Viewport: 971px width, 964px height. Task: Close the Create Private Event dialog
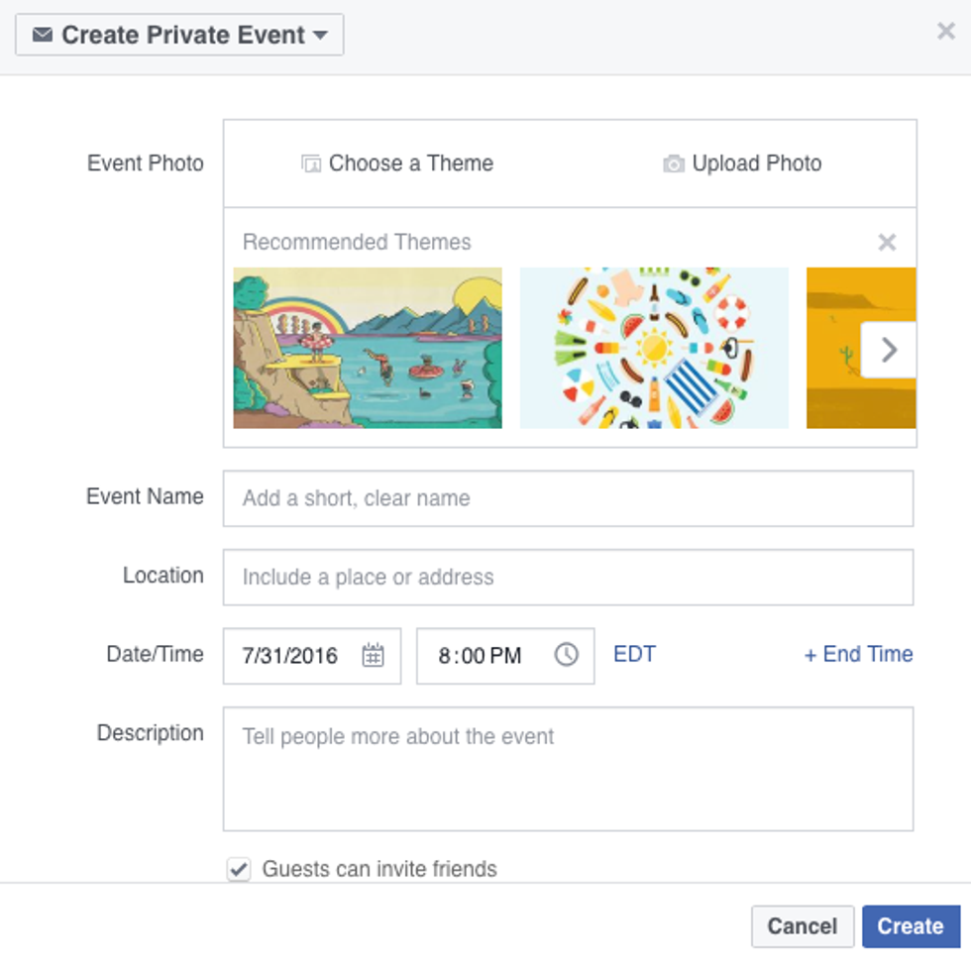coord(946,32)
